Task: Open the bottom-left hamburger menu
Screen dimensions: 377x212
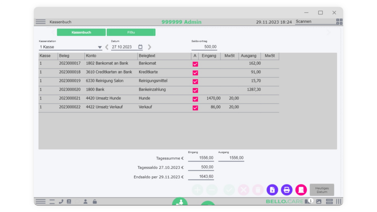Action: click(x=40, y=201)
